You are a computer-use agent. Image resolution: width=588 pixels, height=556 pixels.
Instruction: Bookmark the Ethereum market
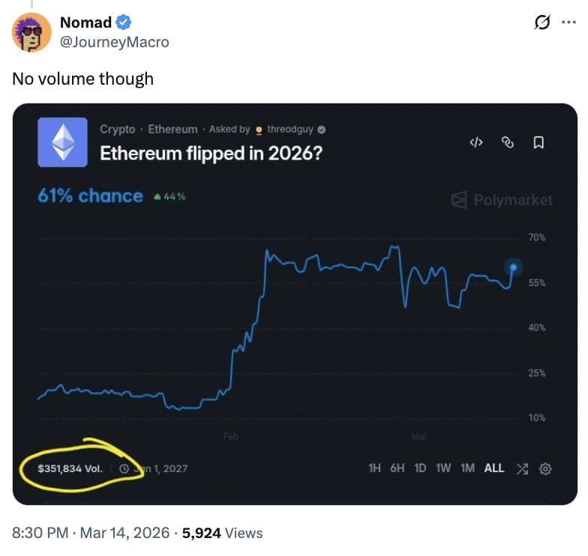(538, 142)
